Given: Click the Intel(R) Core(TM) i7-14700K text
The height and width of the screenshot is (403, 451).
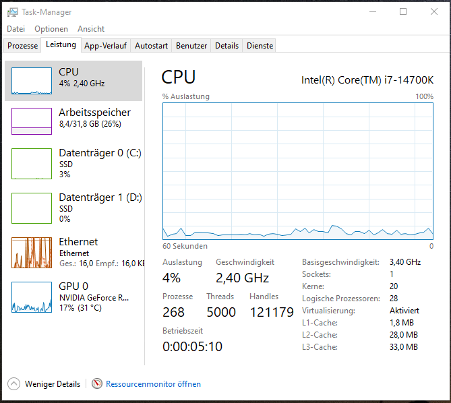Looking at the screenshot, I should 367,80.
